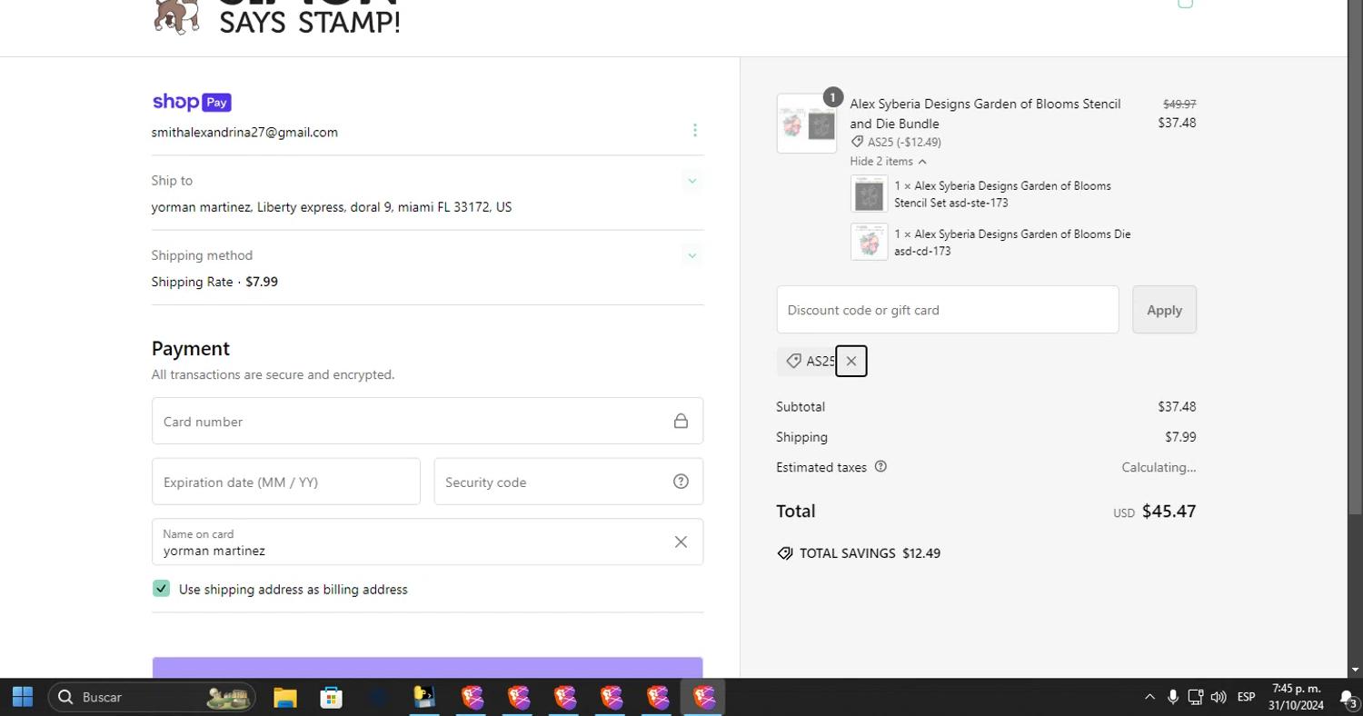Open Microsoft Store from taskbar
This screenshot has width=1363, height=716.
tap(332, 697)
